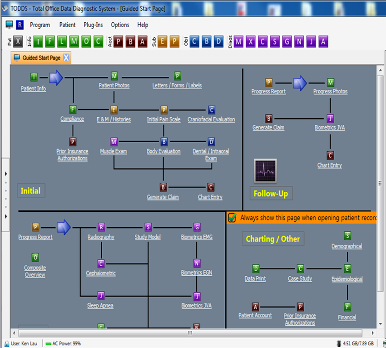Viewport: 386px width, 348px height.
Task: Click the horizontal scrollbar's right arrow
Action: pos(373,333)
